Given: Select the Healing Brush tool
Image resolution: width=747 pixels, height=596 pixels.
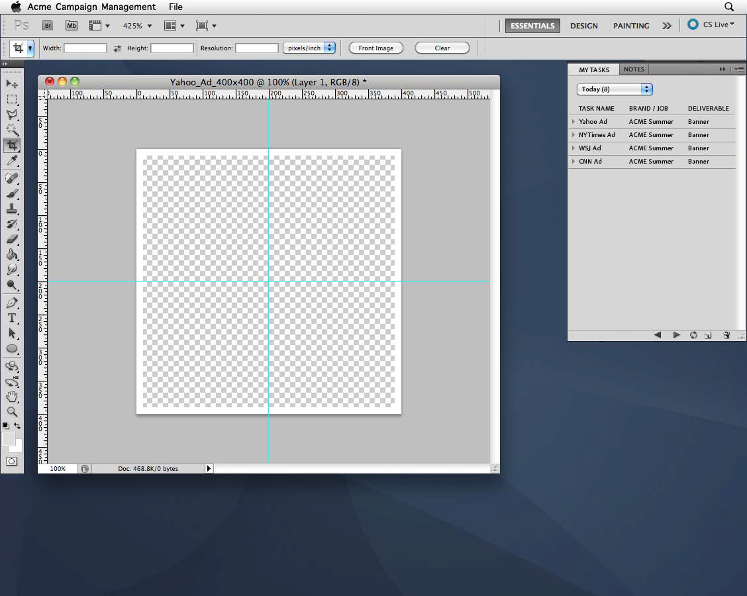Looking at the screenshot, I should click(12, 178).
